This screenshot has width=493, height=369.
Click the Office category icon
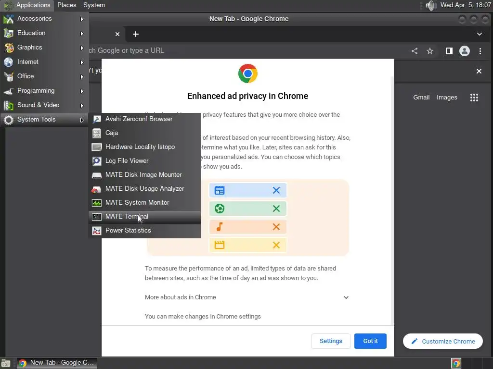click(x=9, y=76)
